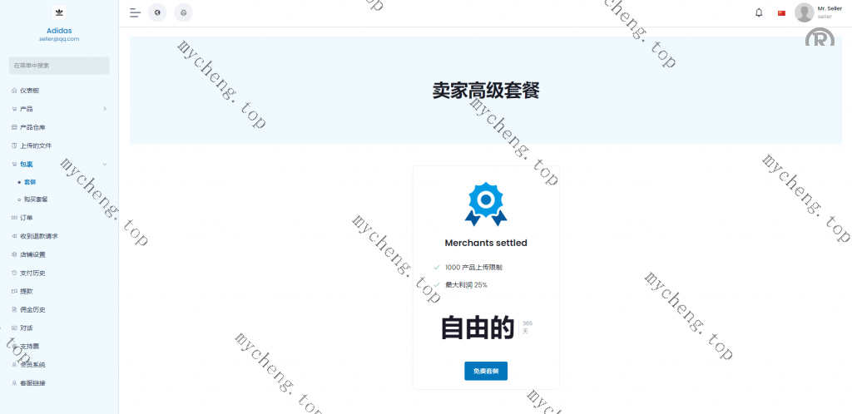Click the 免费套餐 button
Screen dimensions: 852x414
[x=485, y=371]
